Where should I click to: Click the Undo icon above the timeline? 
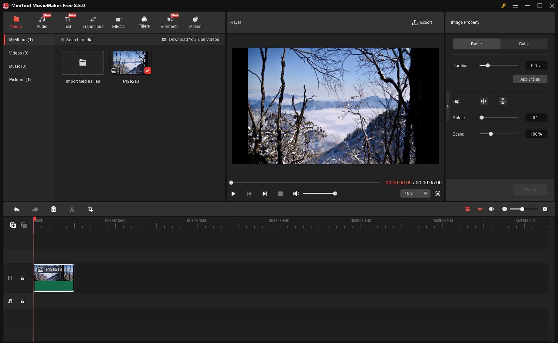point(17,209)
